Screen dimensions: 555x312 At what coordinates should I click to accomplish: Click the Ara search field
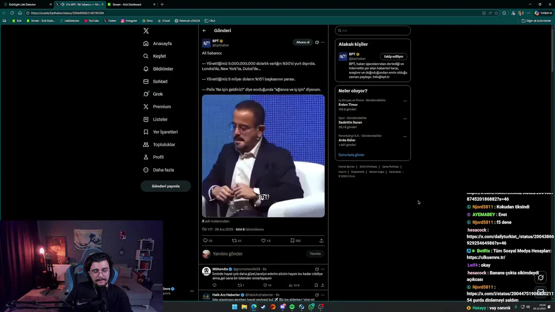coord(373,31)
